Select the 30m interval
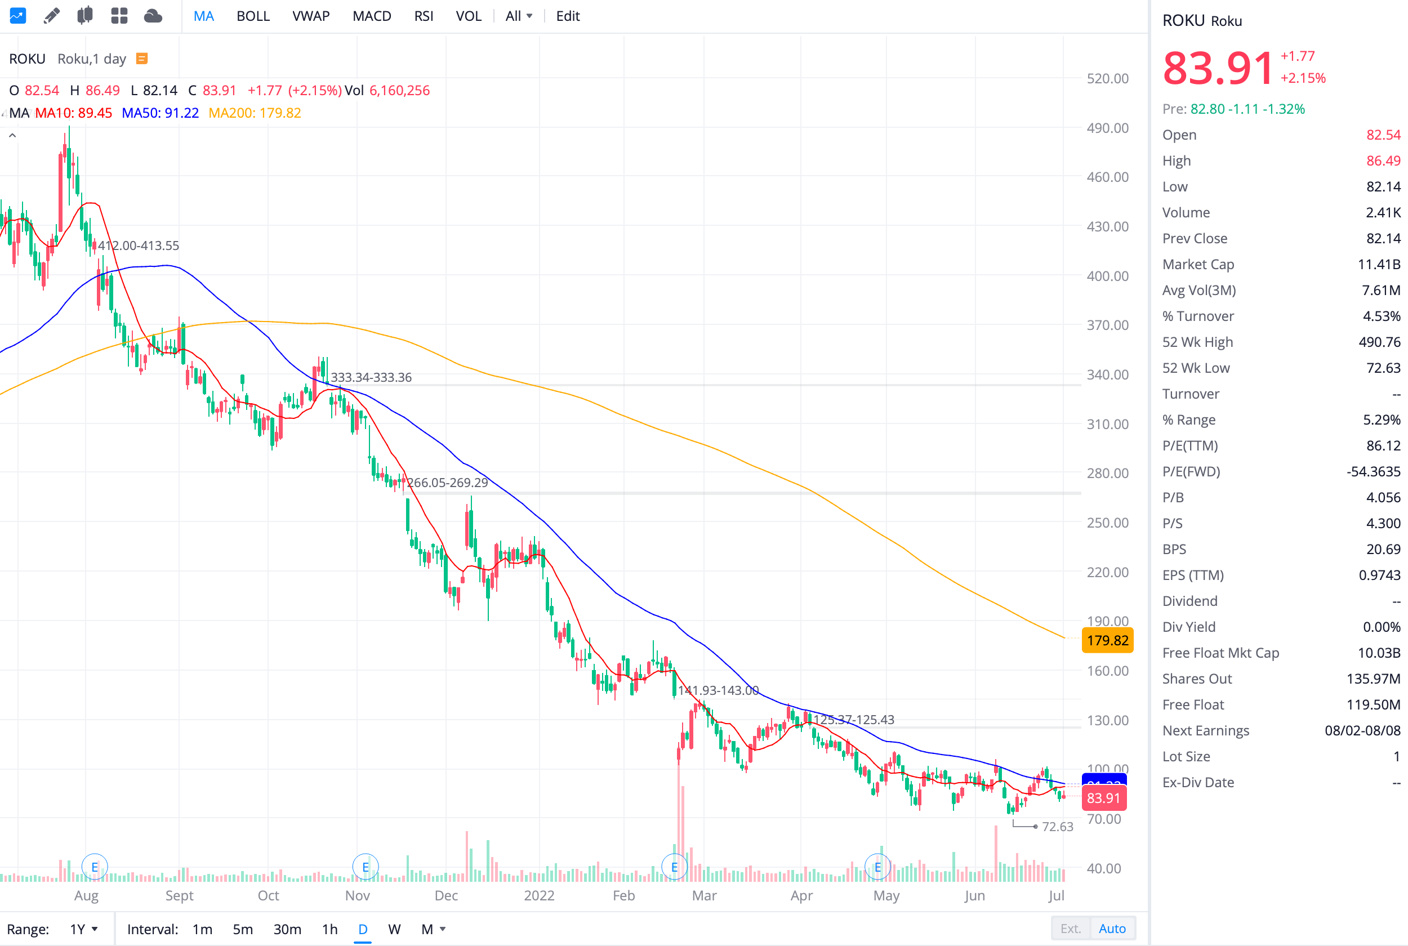 [287, 929]
